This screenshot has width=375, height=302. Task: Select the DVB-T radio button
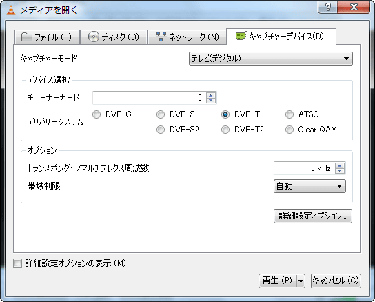click(225, 114)
